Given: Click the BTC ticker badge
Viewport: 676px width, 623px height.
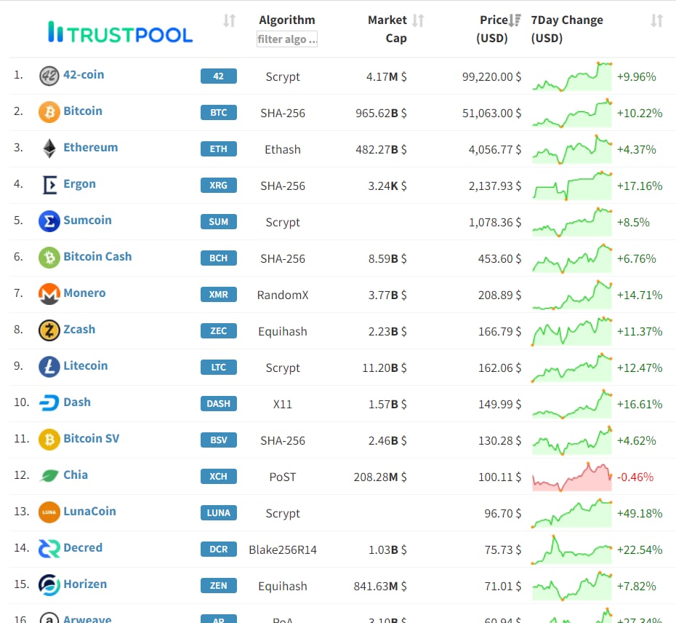Looking at the screenshot, I should [219, 113].
